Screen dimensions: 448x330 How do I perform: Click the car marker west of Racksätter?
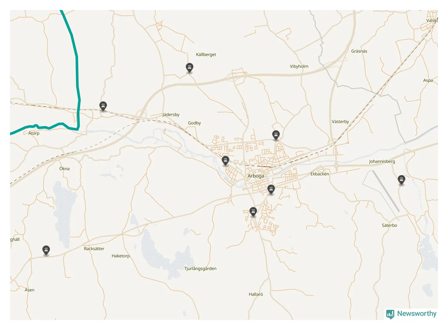tap(46, 250)
